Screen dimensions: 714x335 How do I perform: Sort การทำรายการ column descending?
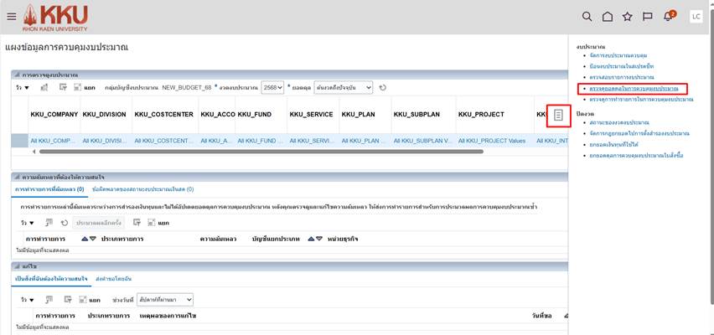tap(93, 239)
